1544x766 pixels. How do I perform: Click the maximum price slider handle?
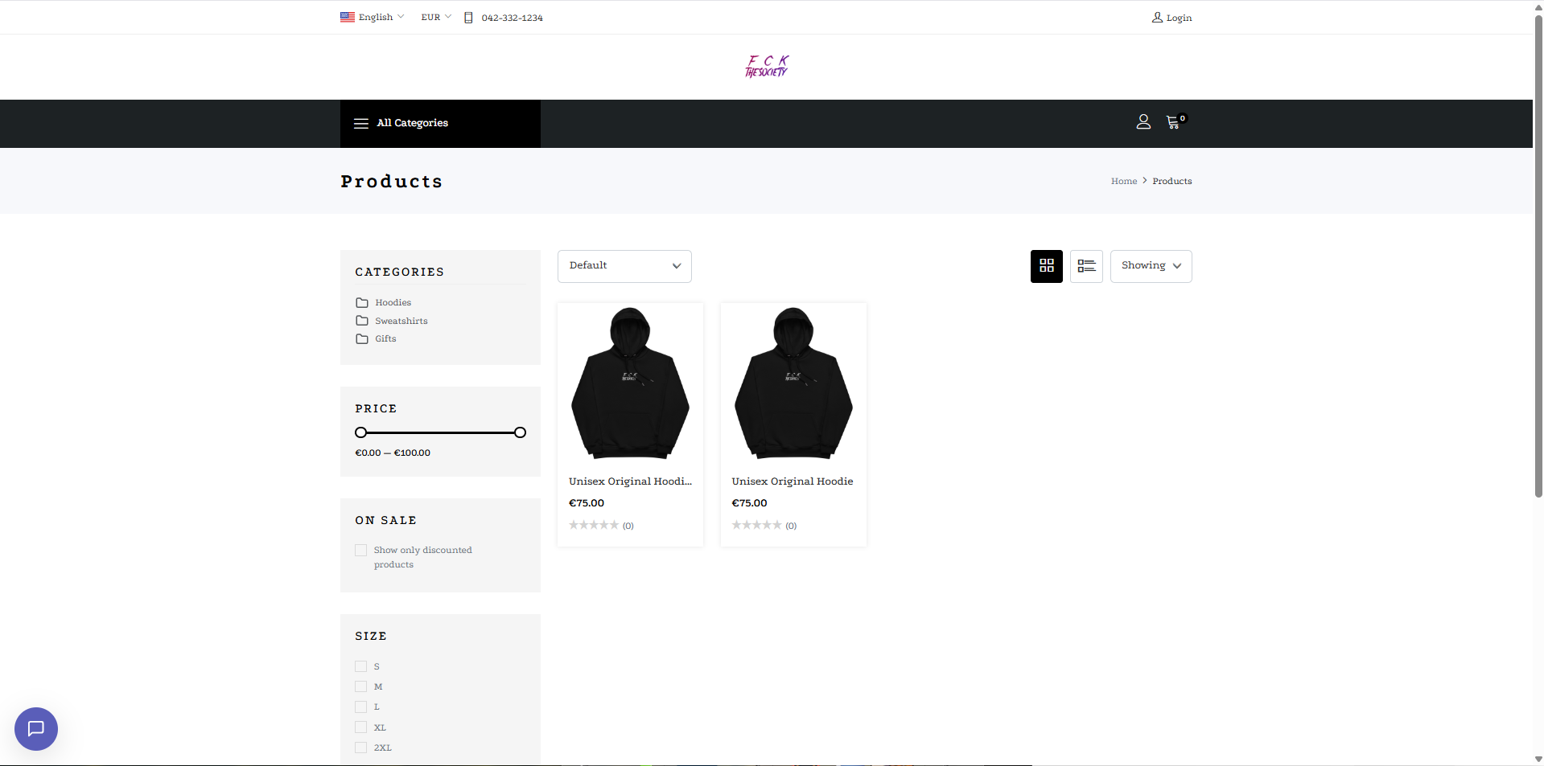[521, 432]
